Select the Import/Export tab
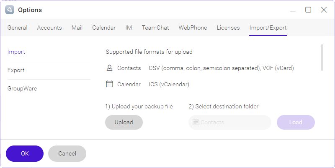 click(x=268, y=28)
